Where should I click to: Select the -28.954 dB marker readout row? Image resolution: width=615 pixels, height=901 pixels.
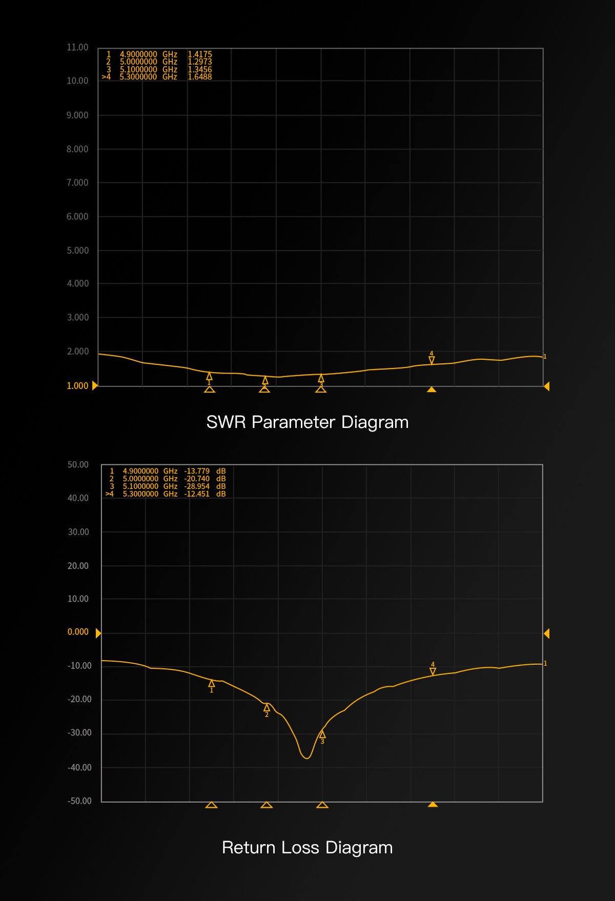(165, 486)
